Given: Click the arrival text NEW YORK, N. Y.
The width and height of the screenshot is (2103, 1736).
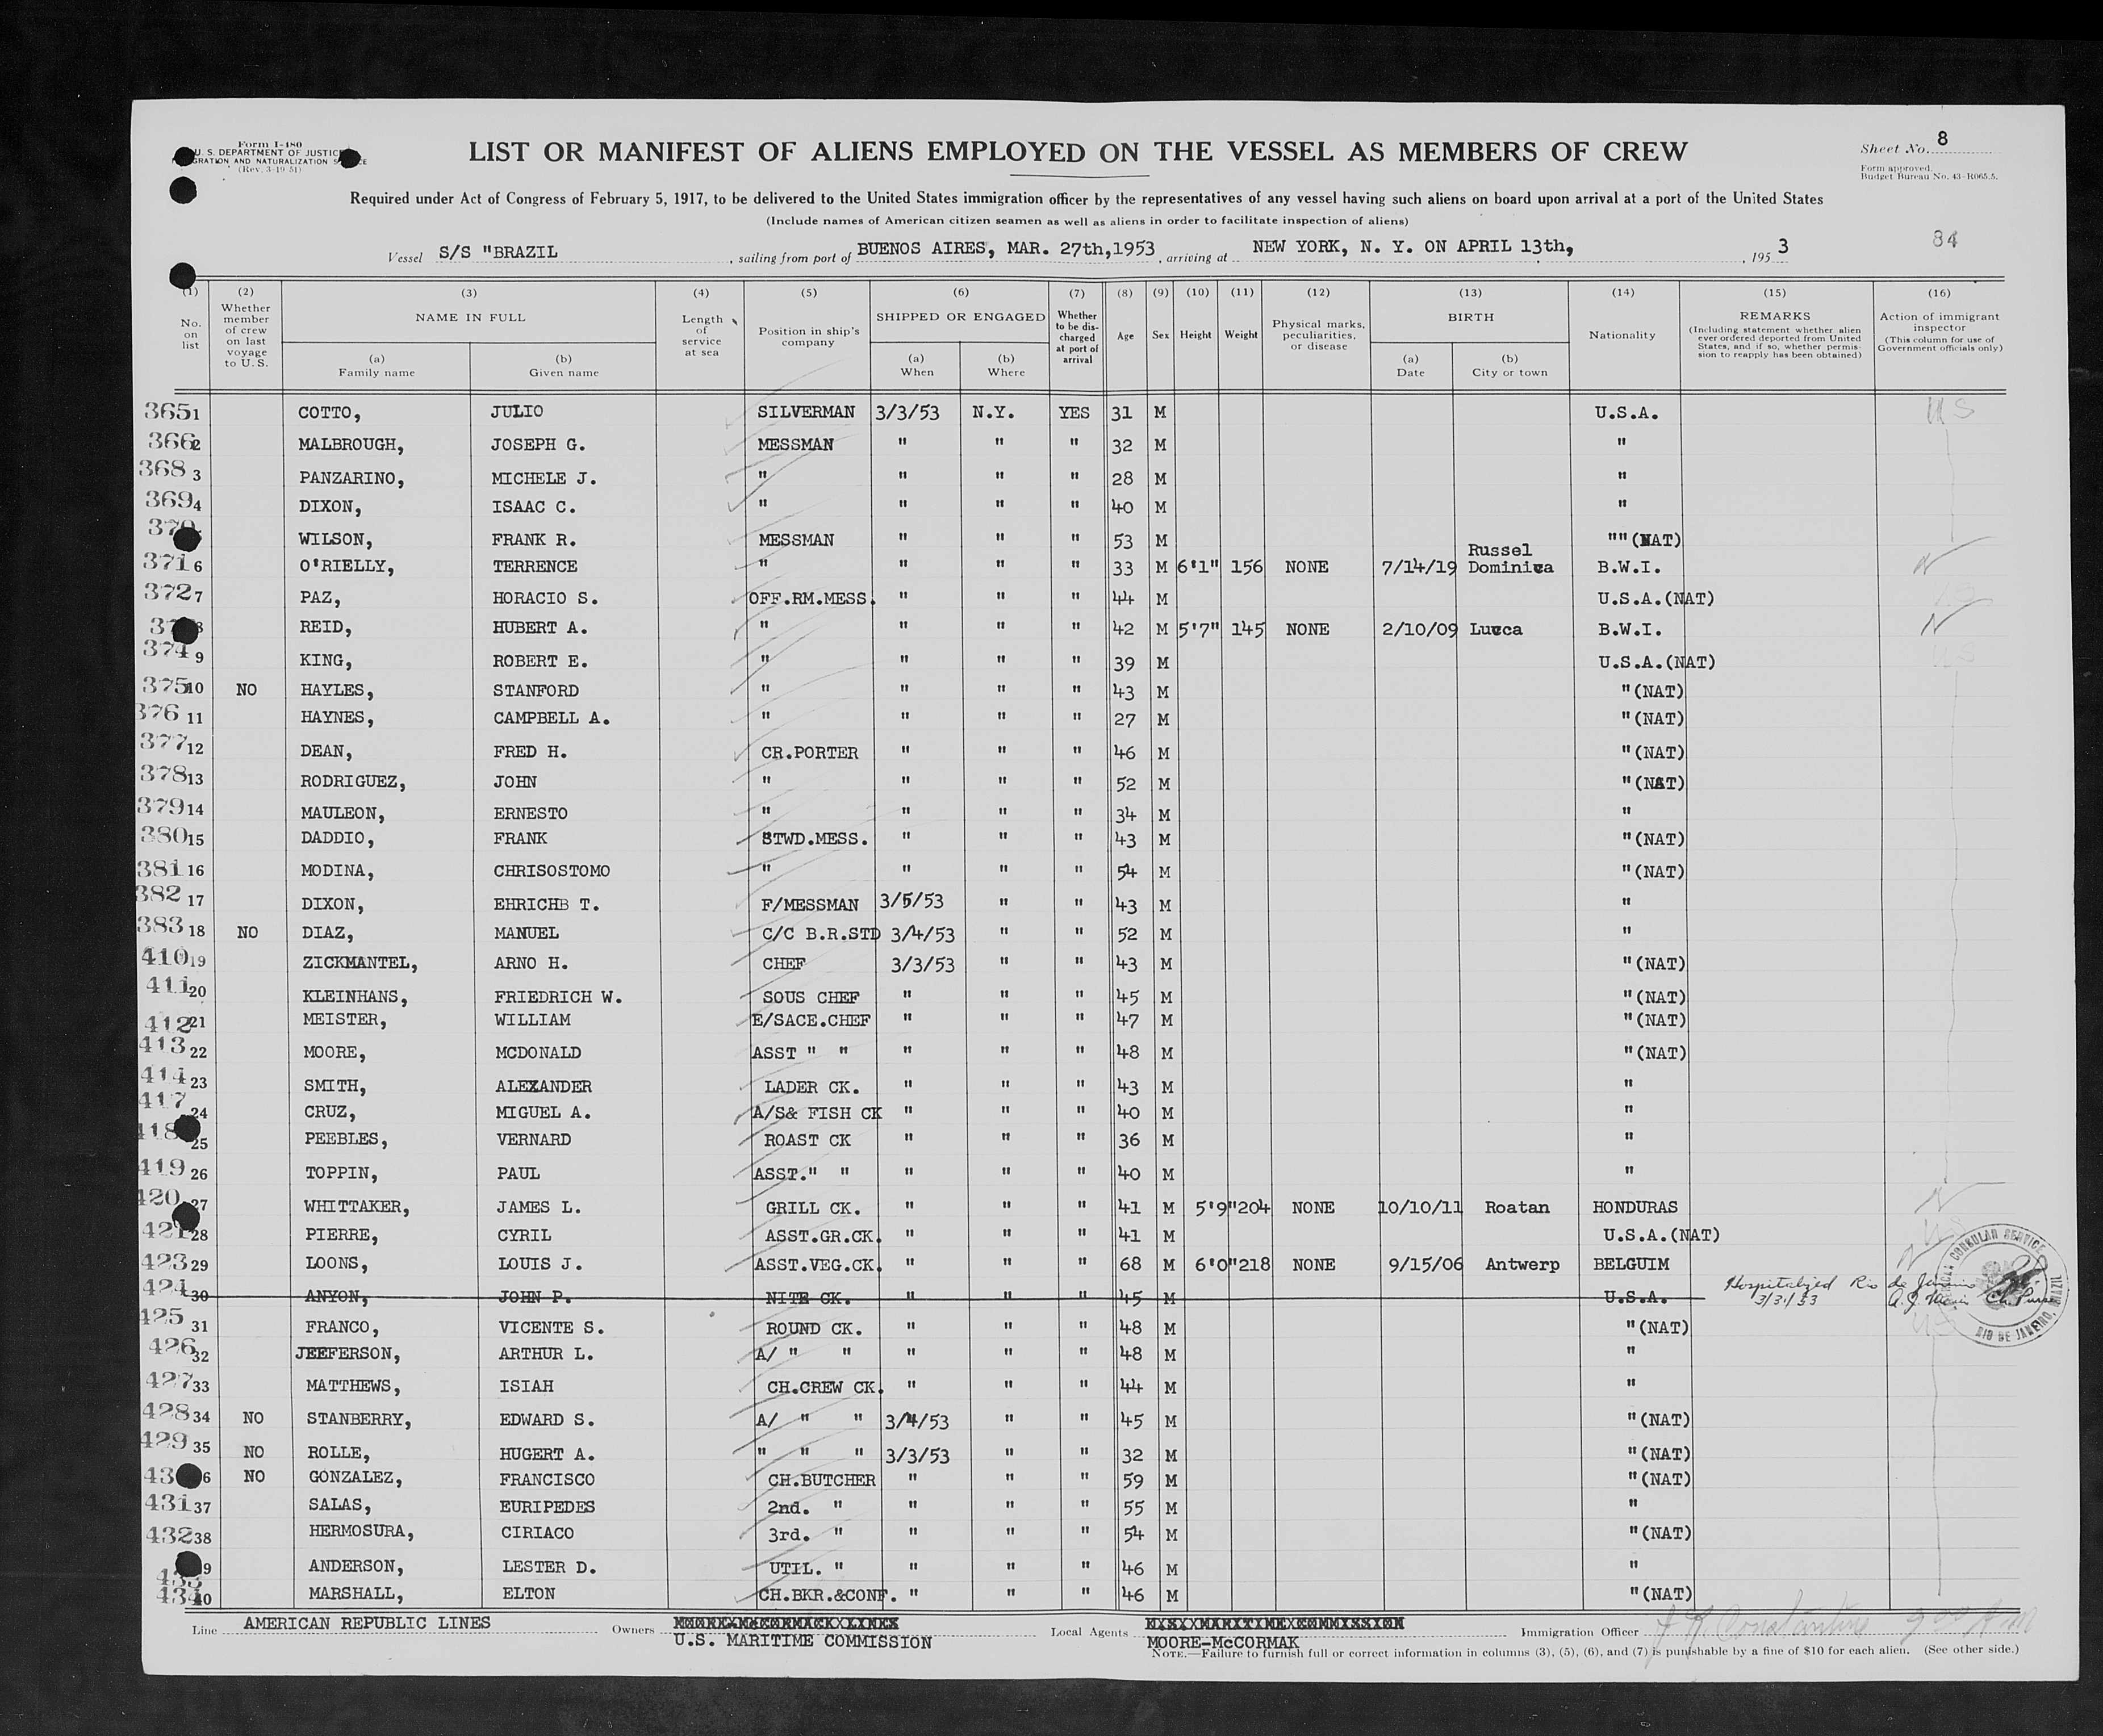Looking at the screenshot, I should tap(1333, 247).
